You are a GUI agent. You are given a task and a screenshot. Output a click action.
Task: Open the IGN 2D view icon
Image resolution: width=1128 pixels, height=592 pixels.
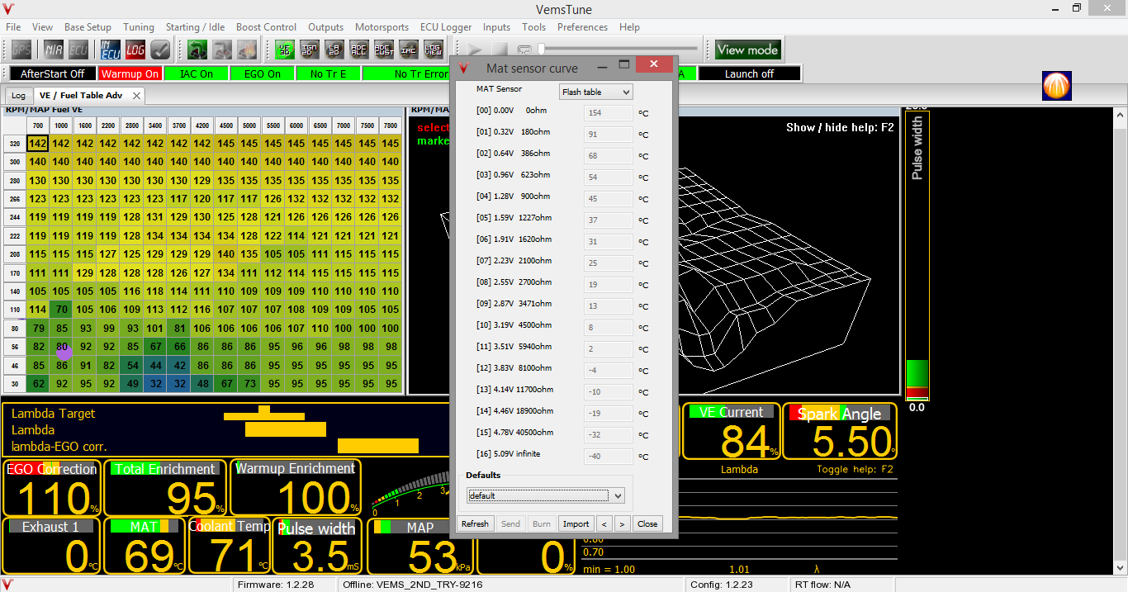click(x=310, y=50)
